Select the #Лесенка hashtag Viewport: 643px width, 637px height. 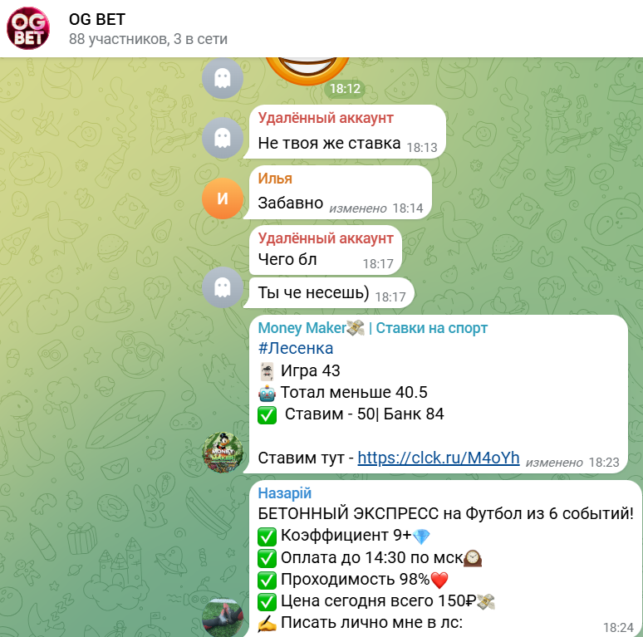click(295, 348)
